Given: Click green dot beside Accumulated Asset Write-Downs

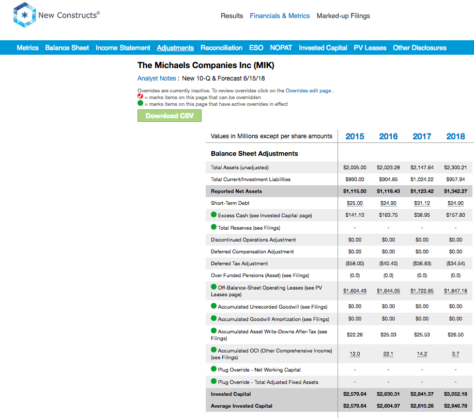Looking at the screenshot, I should (213, 331).
